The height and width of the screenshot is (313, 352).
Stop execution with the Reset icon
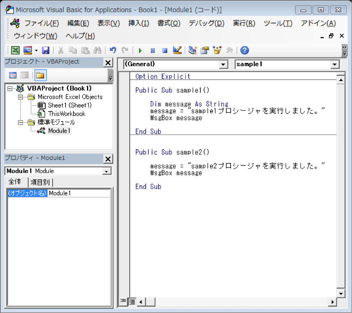[165, 51]
